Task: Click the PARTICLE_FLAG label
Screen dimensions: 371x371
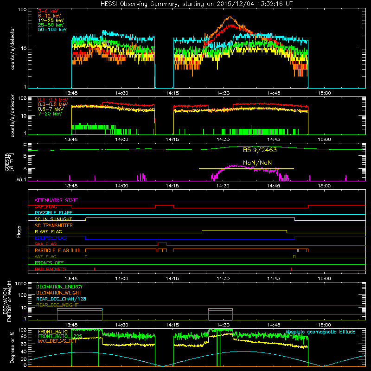Action: (52, 250)
